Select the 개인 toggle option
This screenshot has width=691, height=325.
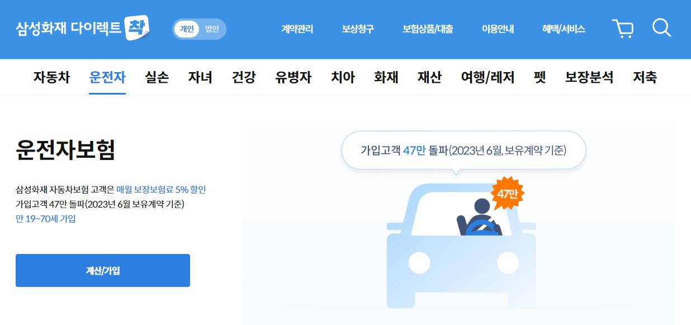187,29
